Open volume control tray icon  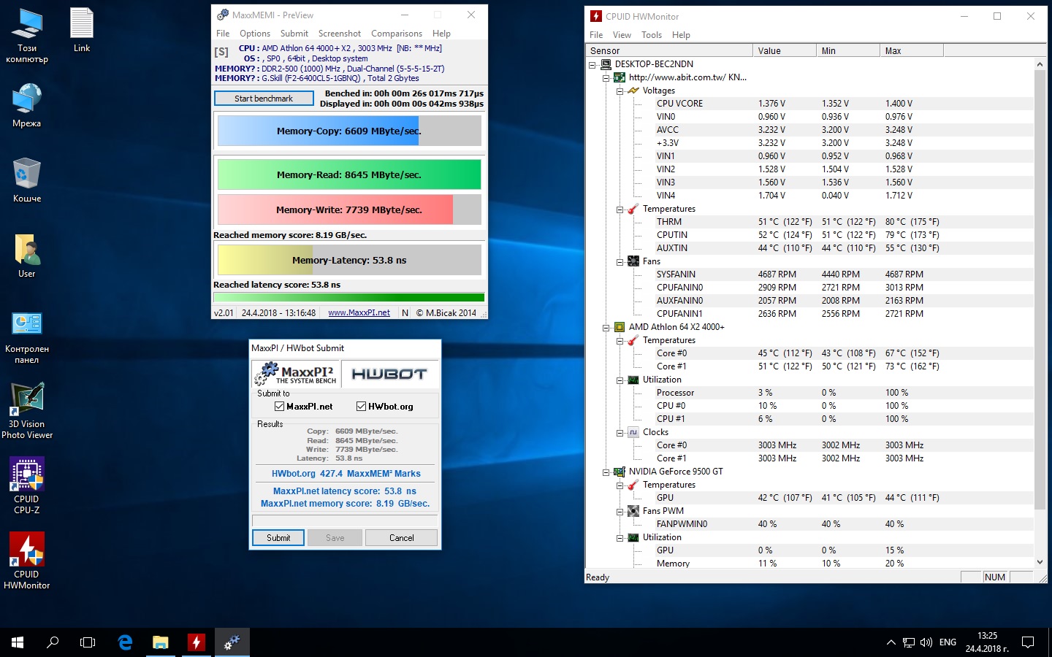pos(926,642)
